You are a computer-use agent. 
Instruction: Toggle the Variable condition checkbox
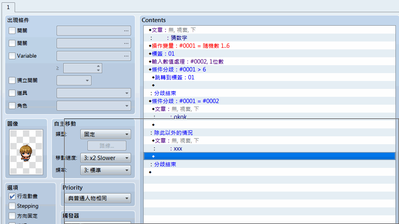point(12,56)
